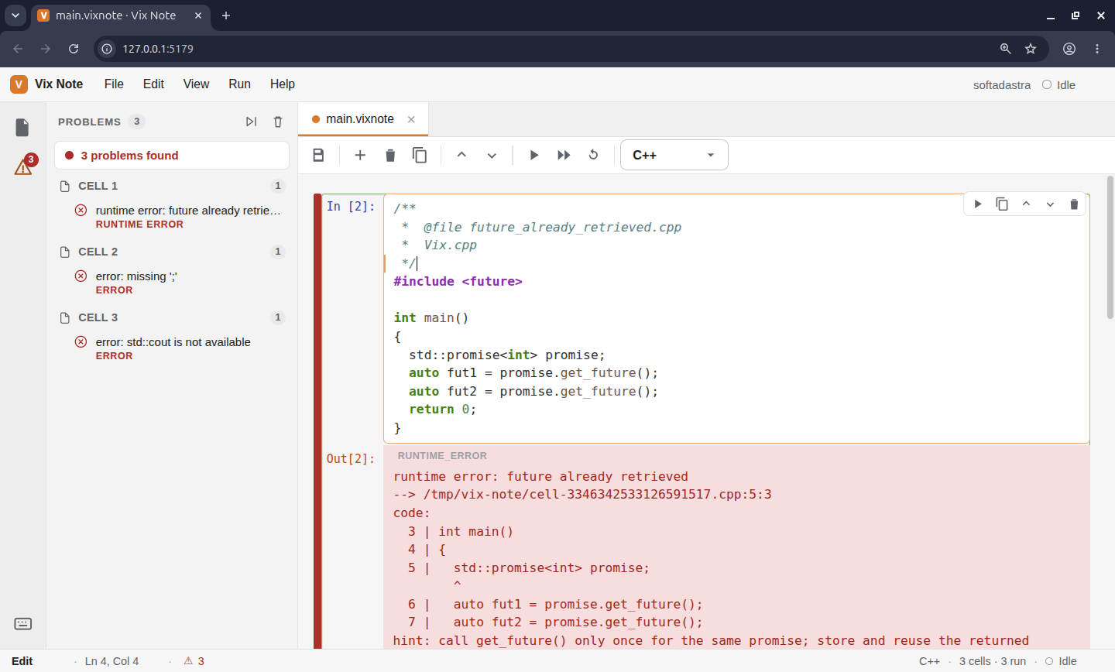Open the keyboard shortcuts icon
1115x672 pixels.
click(22, 624)
